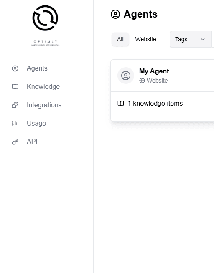Screen dimensions: 214x273
Task: Click the API key icon
Action: [x=15, y=142]
